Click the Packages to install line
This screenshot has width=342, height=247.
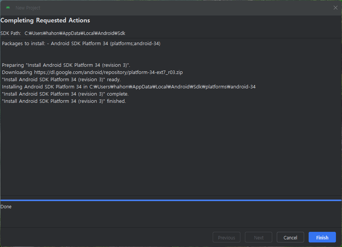(x=81, y=43)
